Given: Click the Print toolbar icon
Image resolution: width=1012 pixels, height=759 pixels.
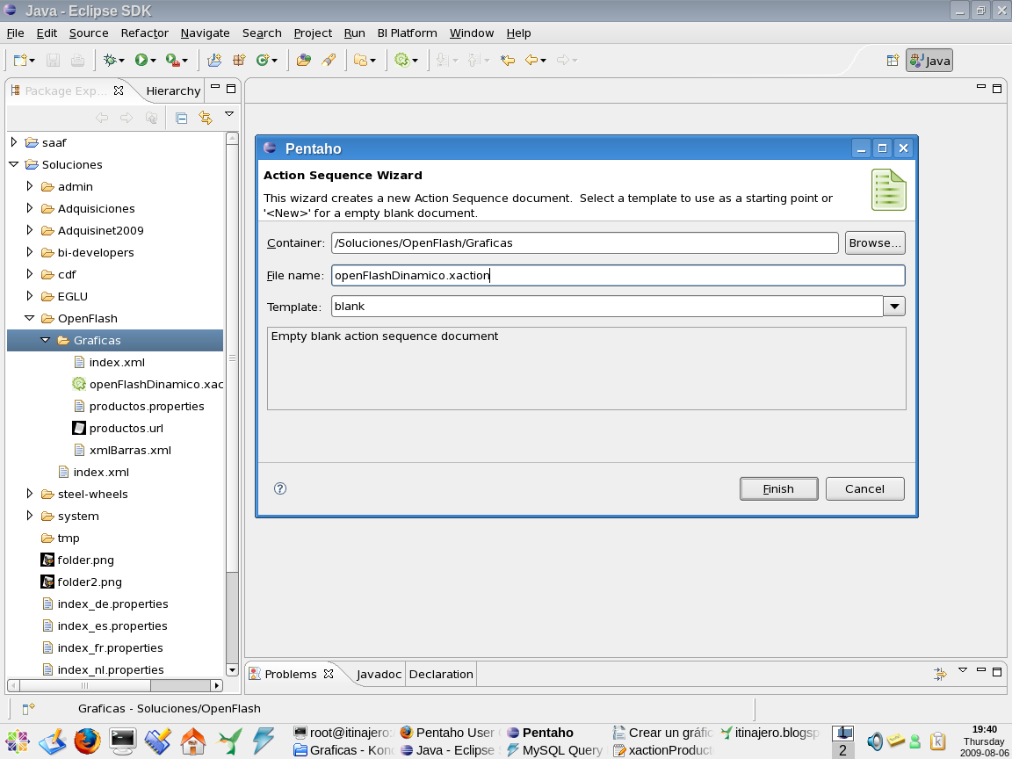Looking at the screenshot, I should tap(76, 60).
